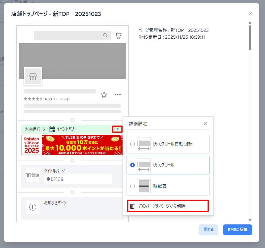Select the 横スクロール radio option
The height and width of the screenshot is (248, 265).
click(132, 165)
